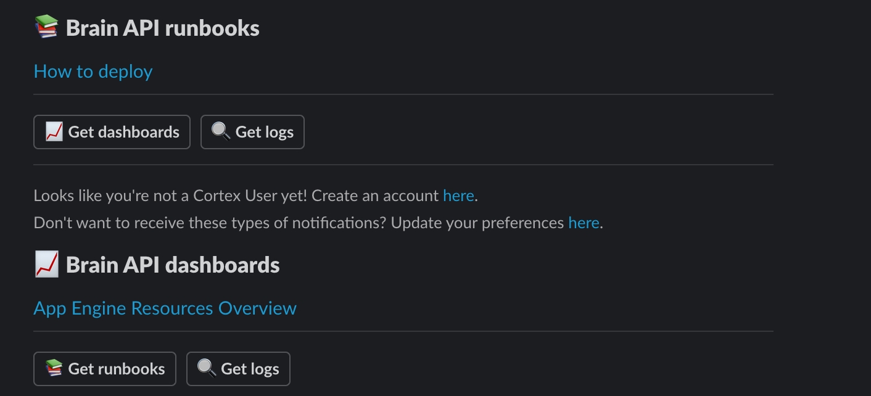The image size is (871, 396).
Task: Click the chart icon on Get dashboards
Action: click(54, 131)
